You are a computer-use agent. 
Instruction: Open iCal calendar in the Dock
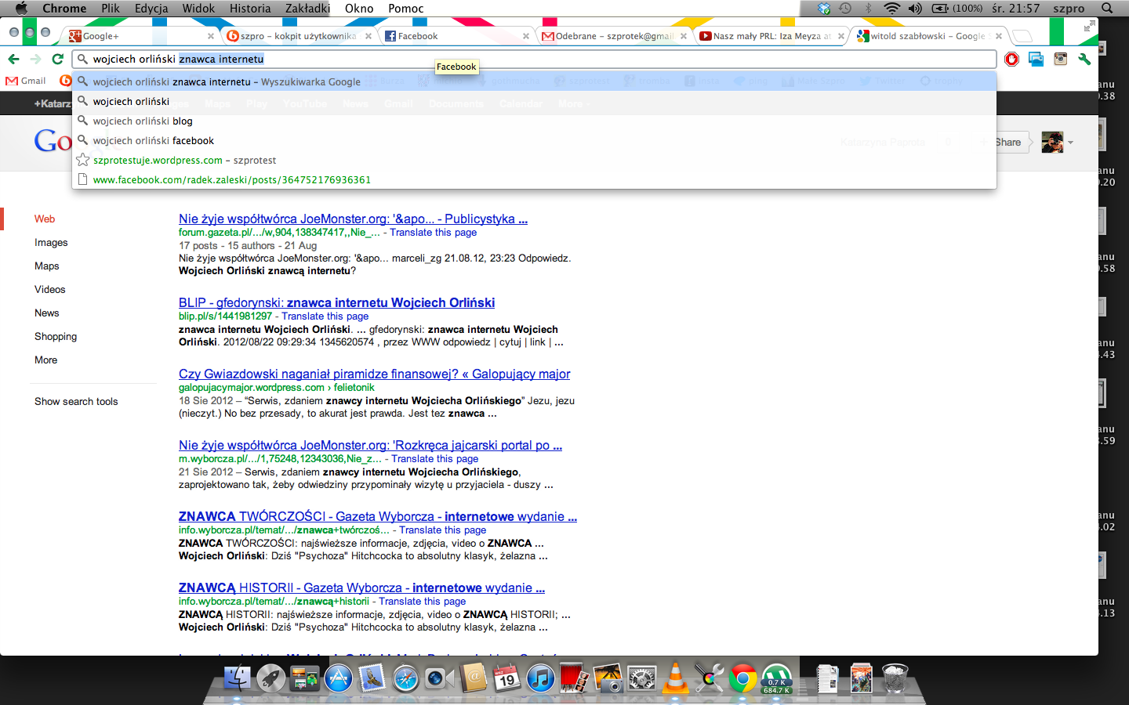point(506,678)
